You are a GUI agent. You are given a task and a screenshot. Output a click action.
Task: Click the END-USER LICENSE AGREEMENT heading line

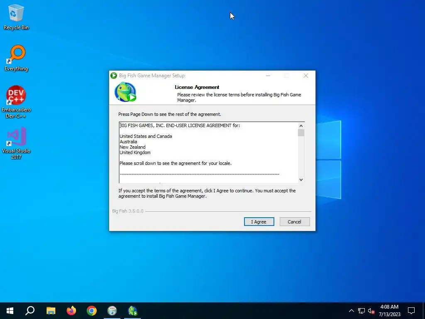pos(180,125)
